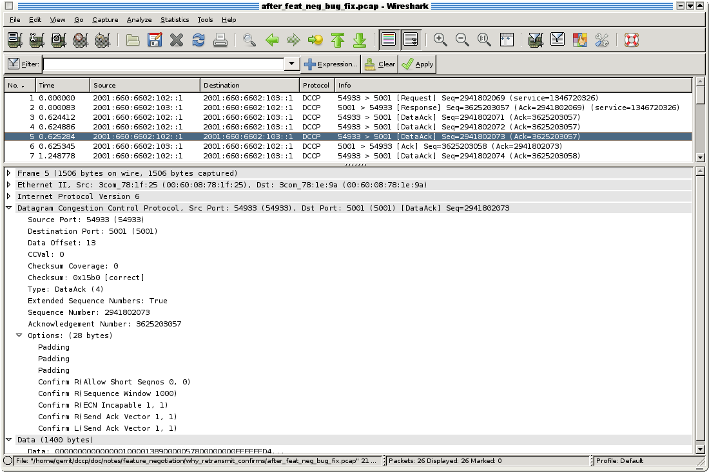
Task: Reload the capture file
Action: [197, 39]
